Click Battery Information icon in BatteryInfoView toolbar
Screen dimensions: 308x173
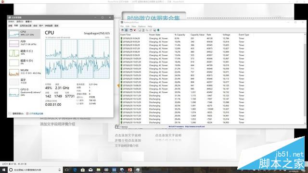pos(122,30)
